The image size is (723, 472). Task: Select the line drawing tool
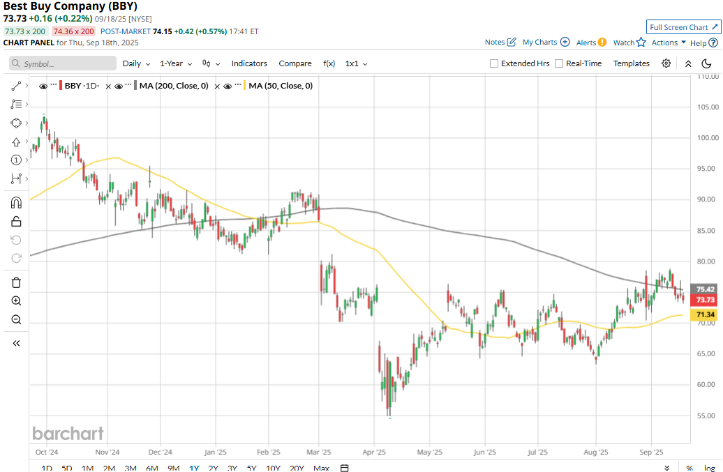[x=16, y=86]
